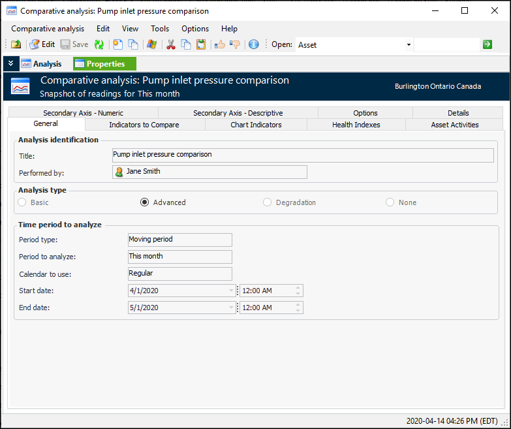511x429 pixels.
Task: Click the clipboard paste icon
Action: tap(201, 44)
